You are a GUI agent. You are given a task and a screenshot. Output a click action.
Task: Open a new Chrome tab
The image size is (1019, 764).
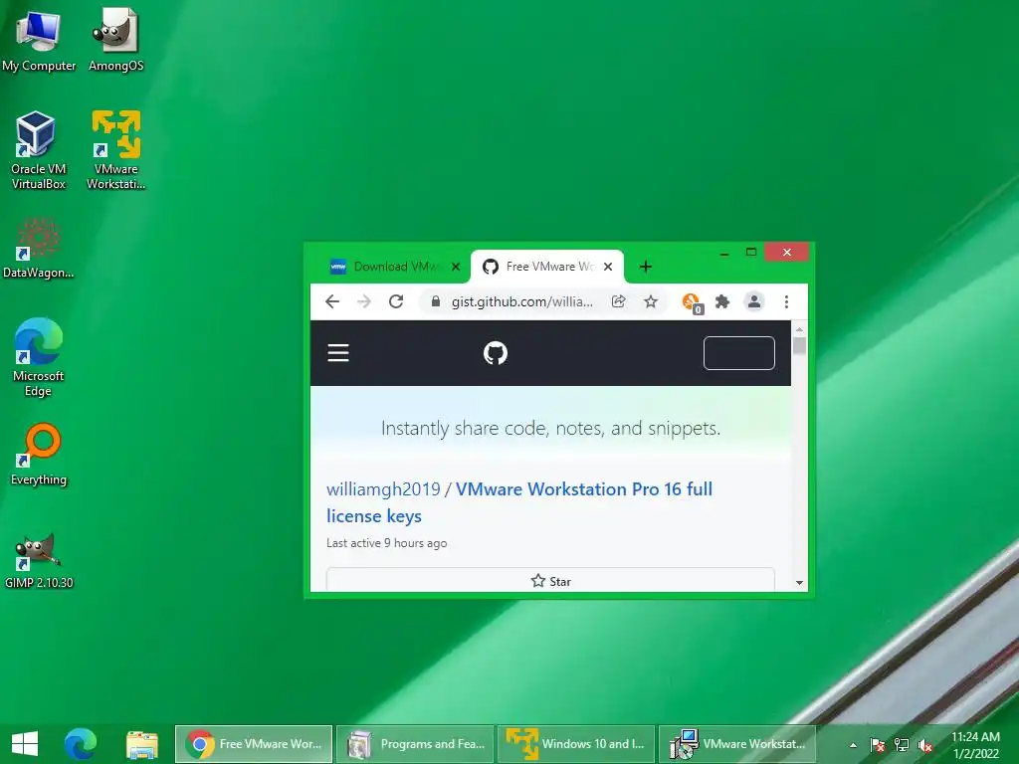(x=645, y=267)
